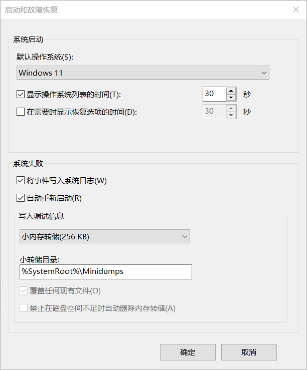Viewport: 307px width, 370px height.
Task: Toggle 覆盖任何现有文件 checkbox
Action: coord(24,291)
